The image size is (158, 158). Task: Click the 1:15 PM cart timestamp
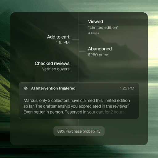(63, 43)
